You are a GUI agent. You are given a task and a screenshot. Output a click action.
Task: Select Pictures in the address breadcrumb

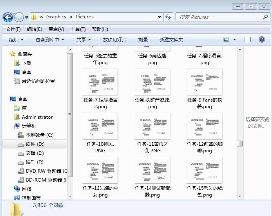coord(85,17)
